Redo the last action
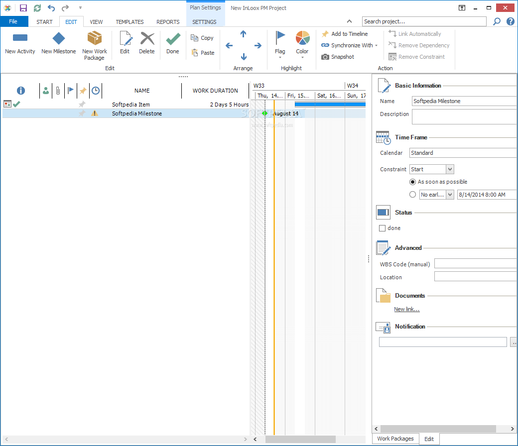518x446 pixels. click(x=65, y=8)
